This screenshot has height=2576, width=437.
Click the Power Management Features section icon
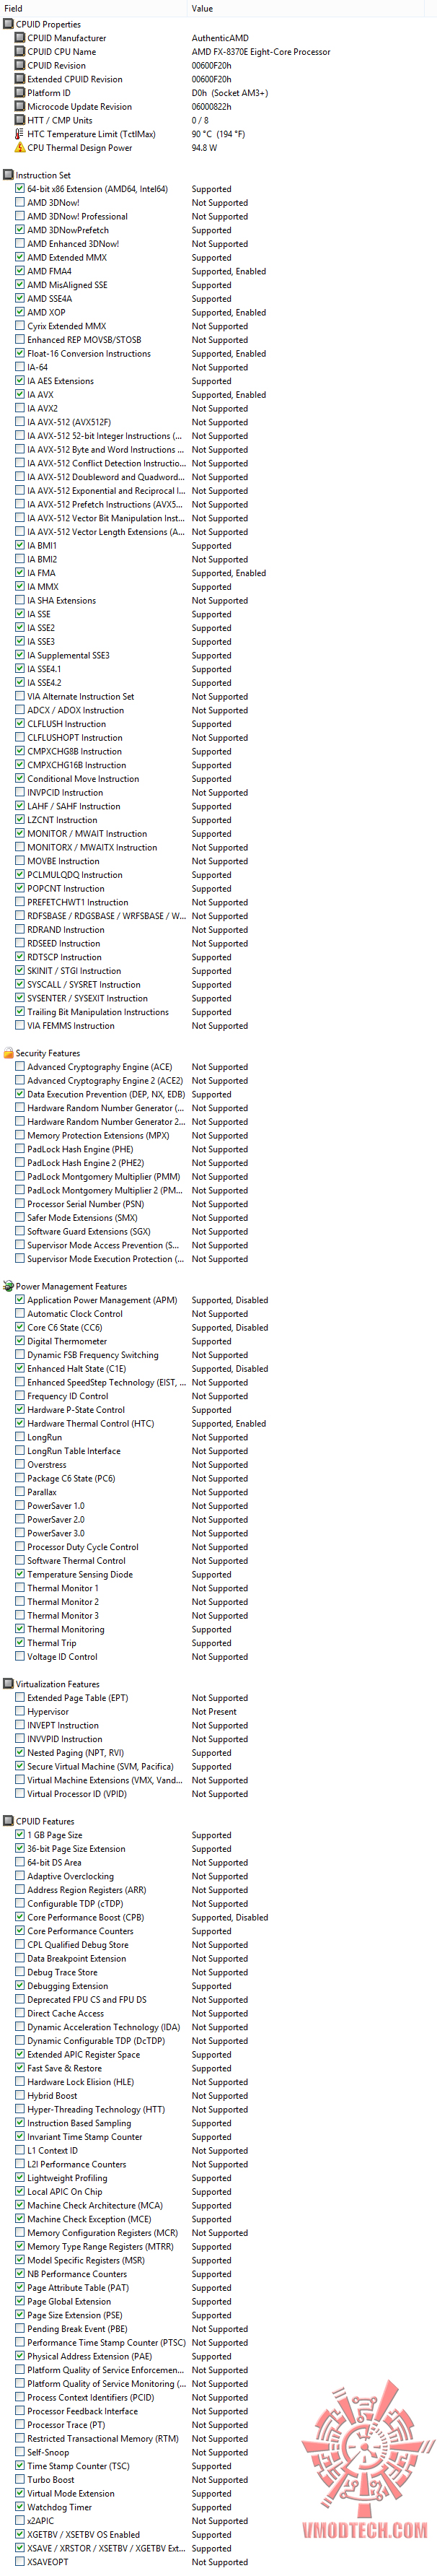click(9, 1286)
